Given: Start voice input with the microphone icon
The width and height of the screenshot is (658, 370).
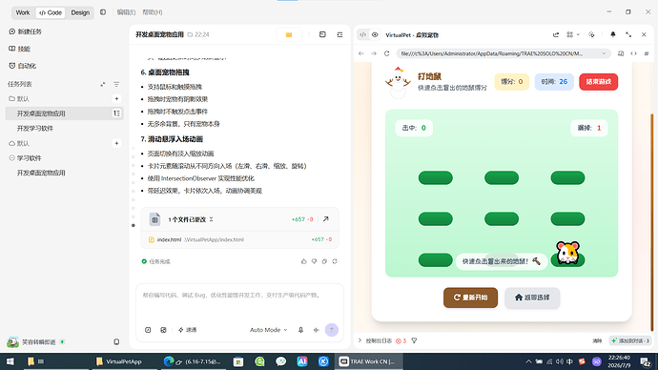Looking at the screenshot, I should coord(301,330).
